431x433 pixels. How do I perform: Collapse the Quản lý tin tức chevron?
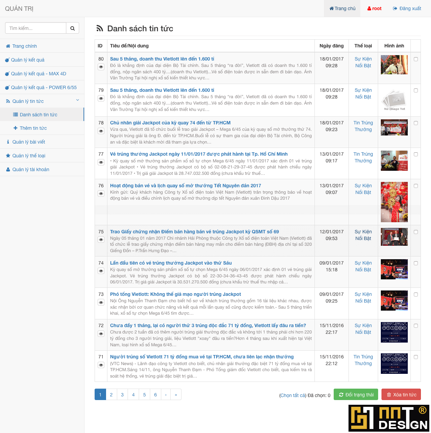tap(77, 100)
